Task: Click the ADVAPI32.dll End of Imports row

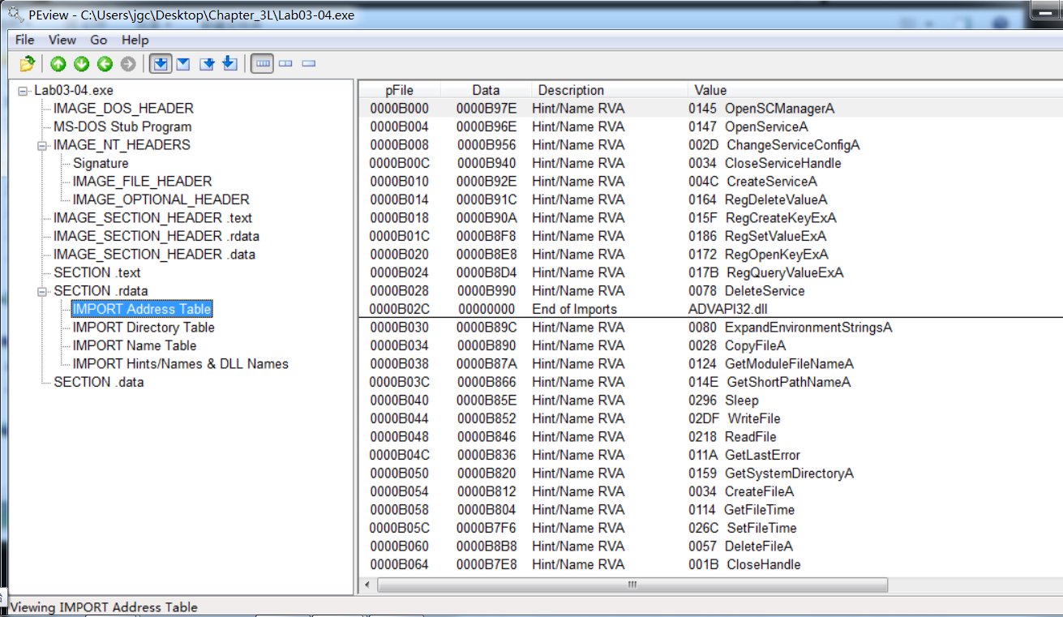Action: (709, 309)
